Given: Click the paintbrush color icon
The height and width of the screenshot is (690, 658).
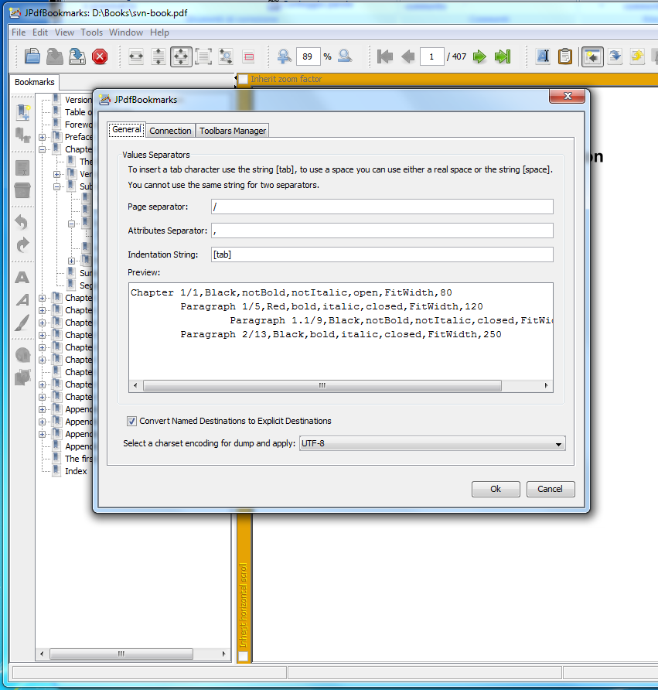Looking at the screenshot, I should [22, 323].
